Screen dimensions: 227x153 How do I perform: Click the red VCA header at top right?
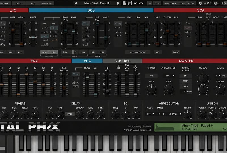[190, 10]
